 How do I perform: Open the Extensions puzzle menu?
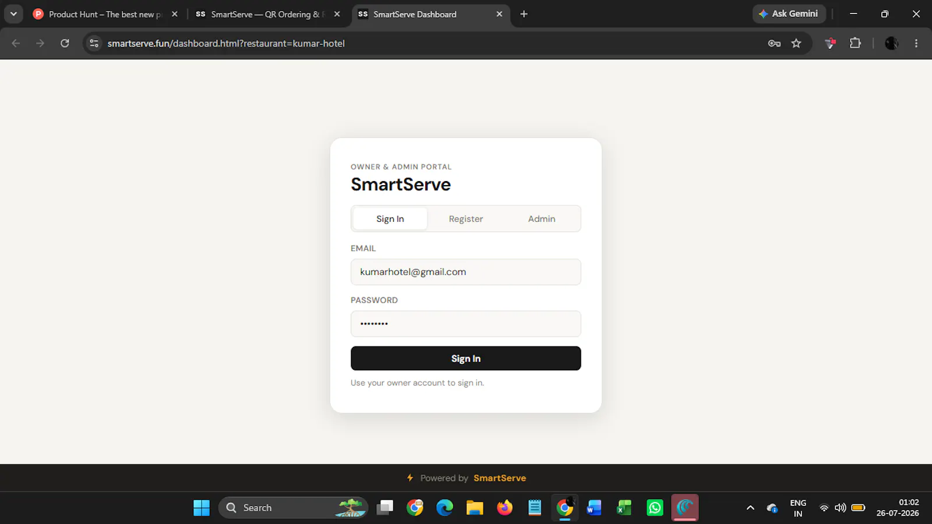tap(855, 43)
